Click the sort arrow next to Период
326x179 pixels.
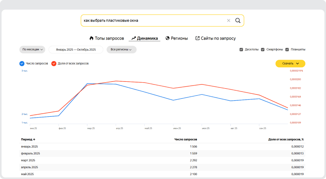click(34, 139)
